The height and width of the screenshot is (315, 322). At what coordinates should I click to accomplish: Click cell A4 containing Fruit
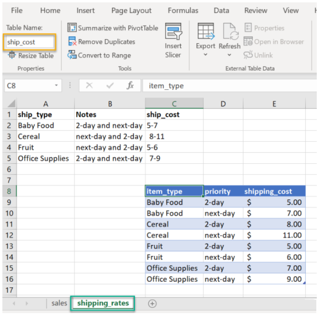[x=46, y=148]
